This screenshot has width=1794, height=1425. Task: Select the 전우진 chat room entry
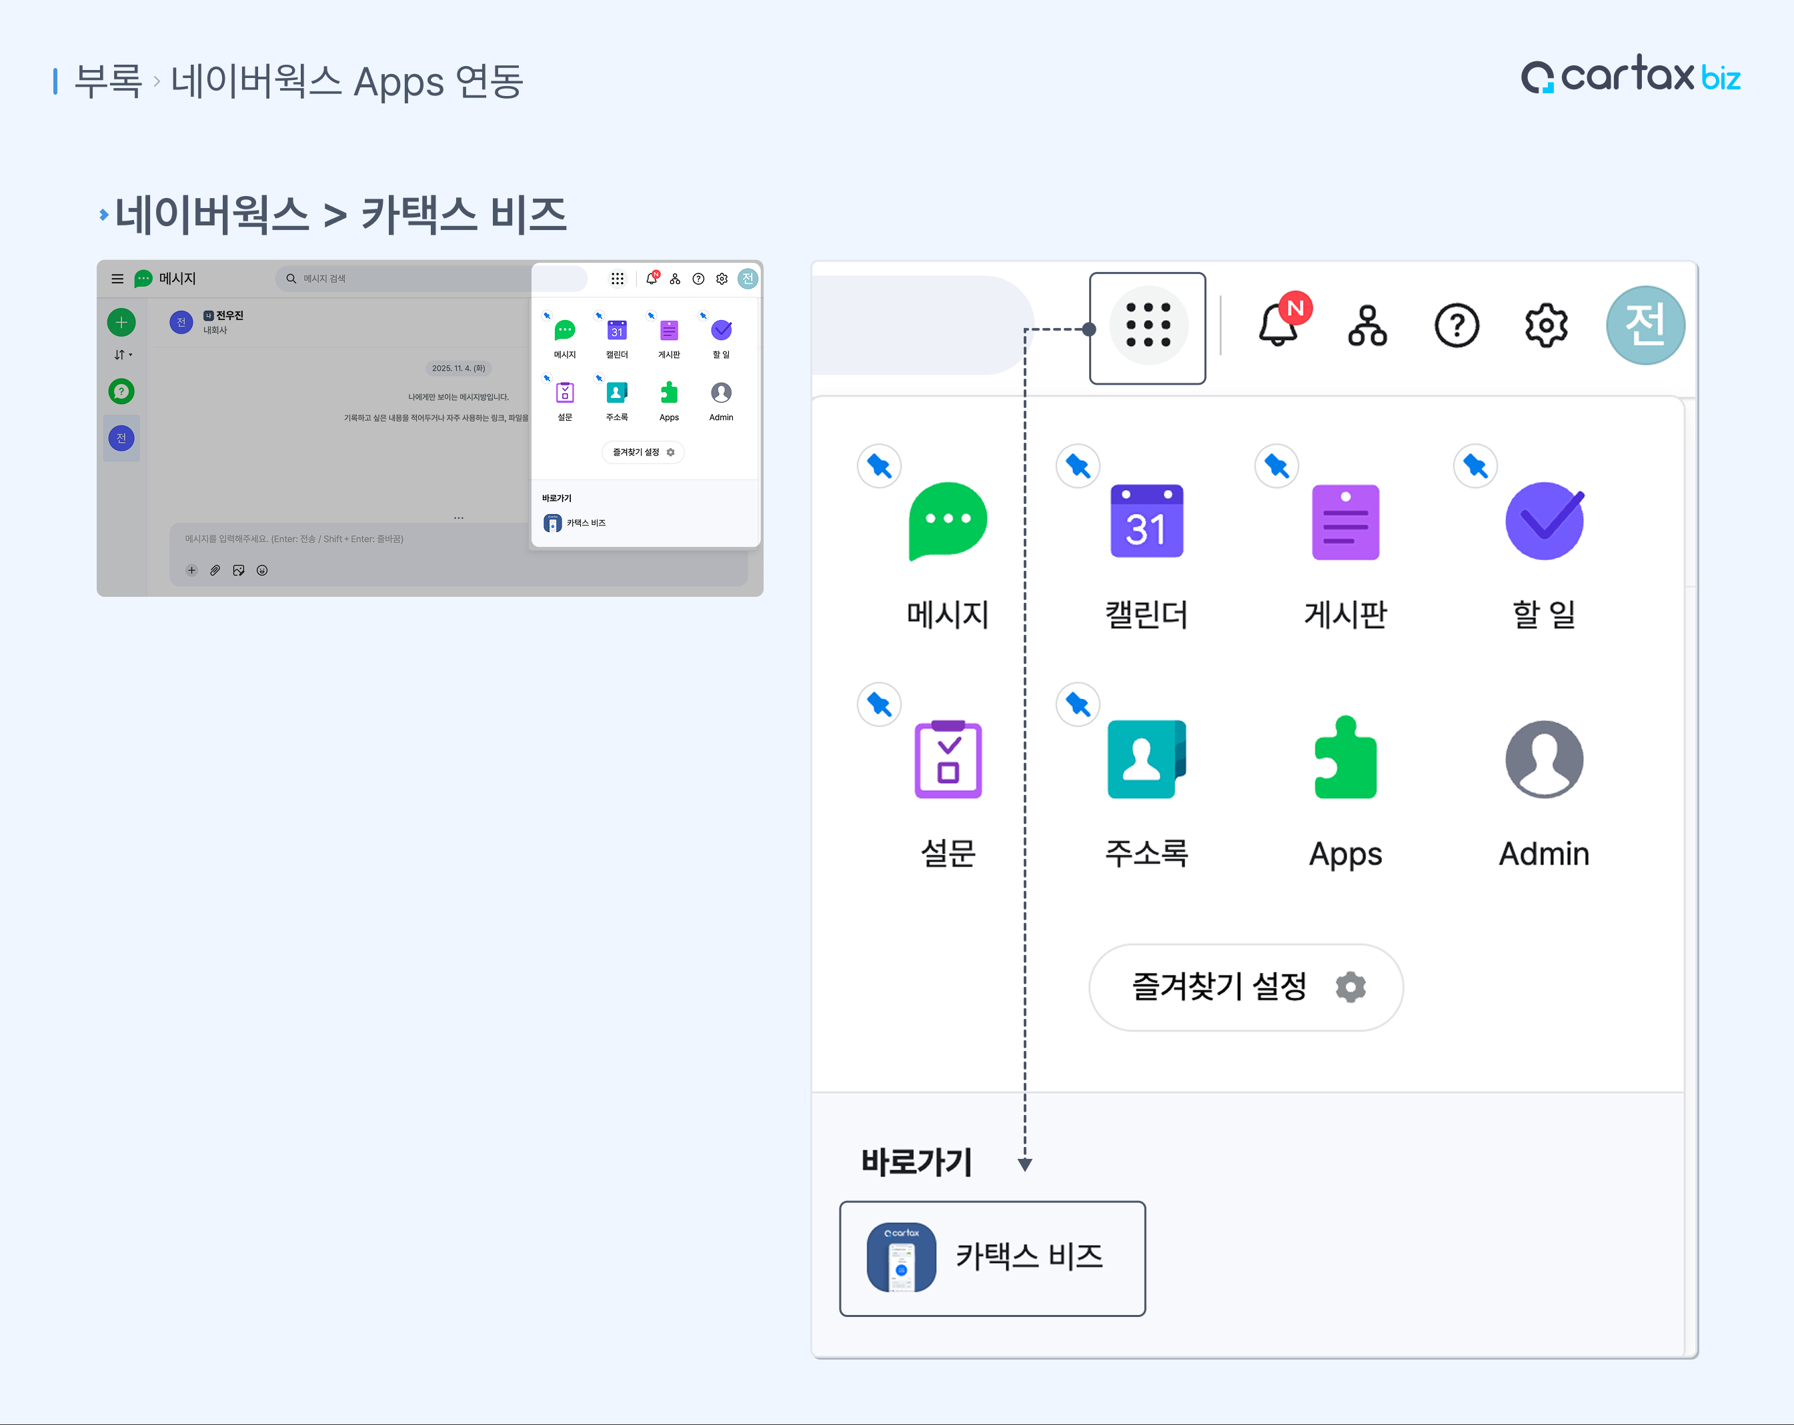click(223, 322)
